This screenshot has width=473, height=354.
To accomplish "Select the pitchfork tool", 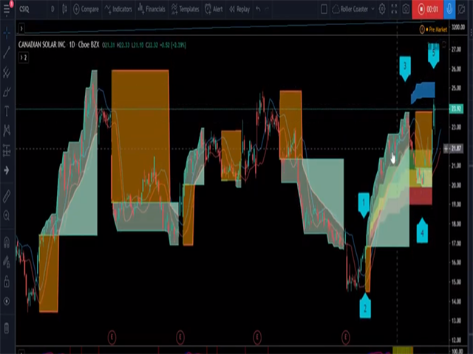I will (x=7, y=72).
